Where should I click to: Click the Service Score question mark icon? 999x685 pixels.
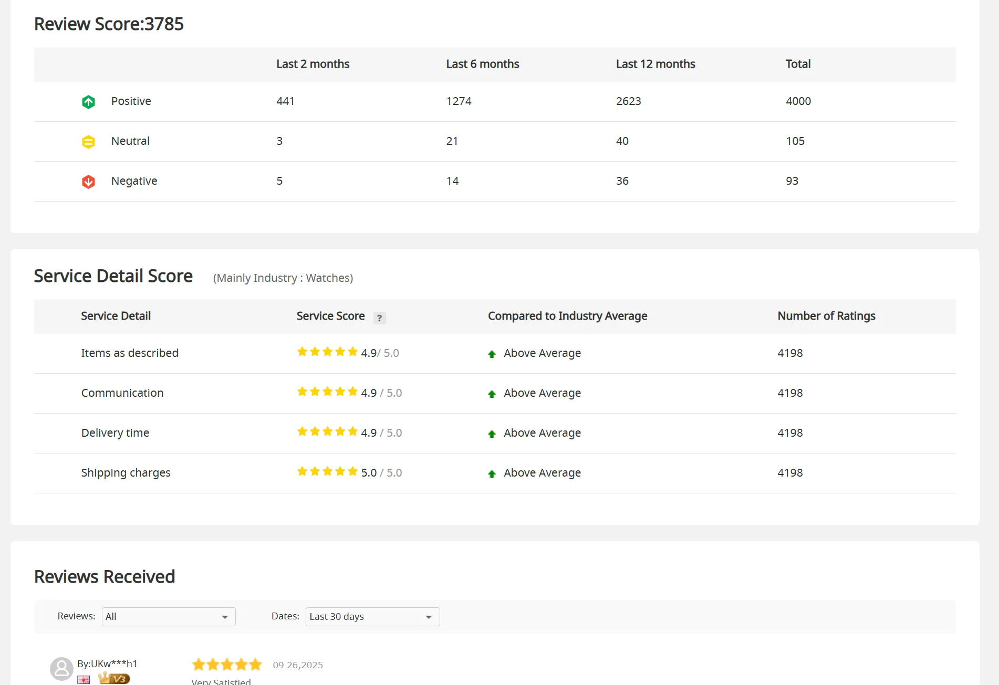click(x=379, y=318)
